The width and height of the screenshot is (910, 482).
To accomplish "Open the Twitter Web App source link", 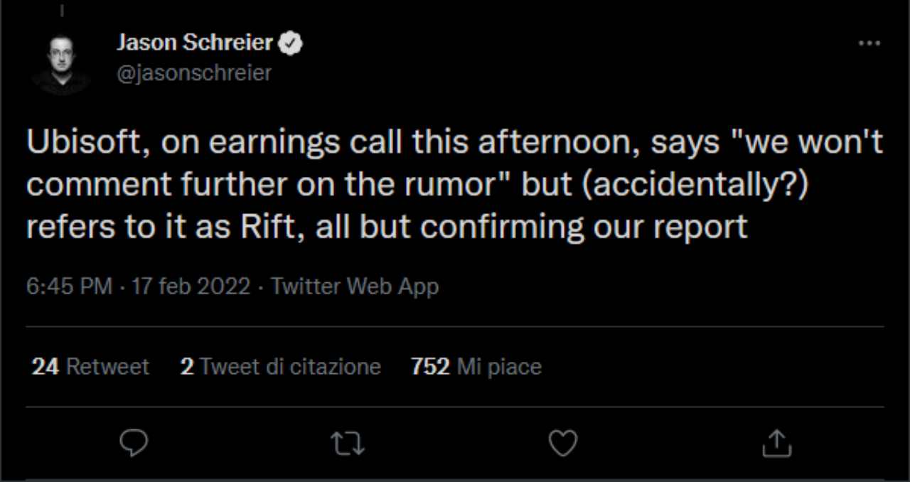I will click(x=355, y=286).
